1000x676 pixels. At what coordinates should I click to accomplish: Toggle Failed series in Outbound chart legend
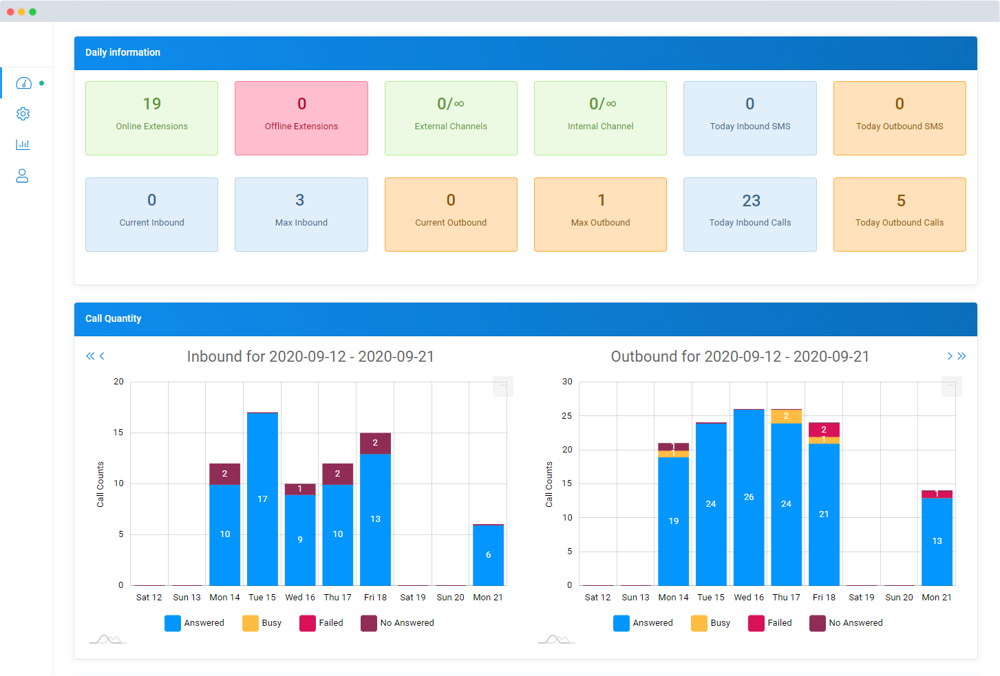770,623
